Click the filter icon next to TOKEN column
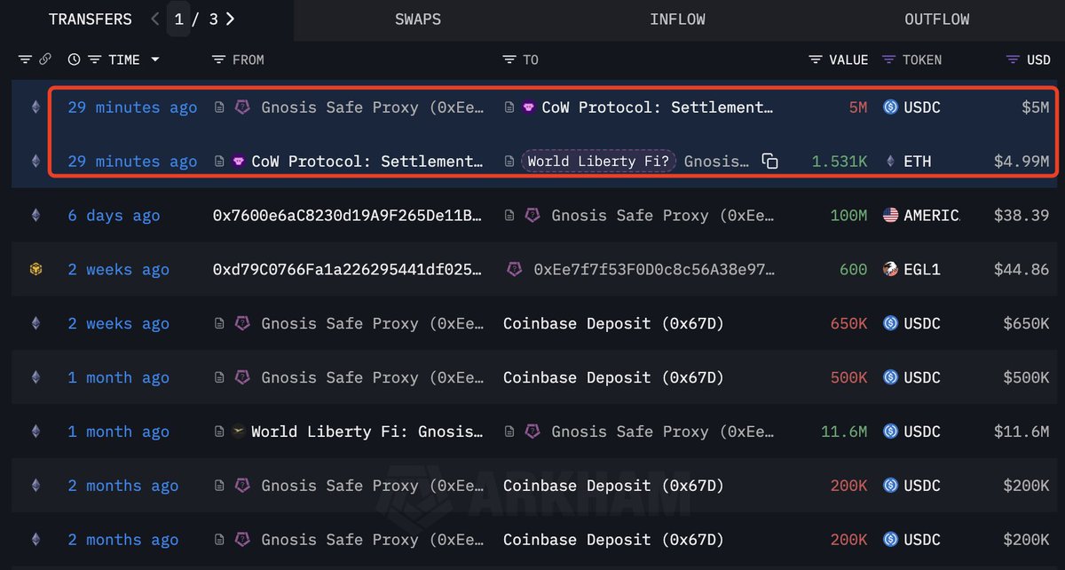Screen dimensions: 1065x570 pos(888,59)
